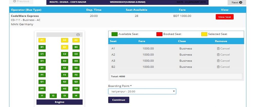
Task: Click seat count 28 under Seat Available
Action: tap(136, 16)
